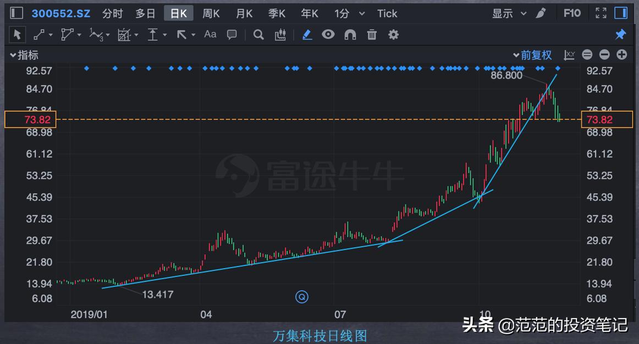Open the 1分 interval dropdown

coord(348,13)
